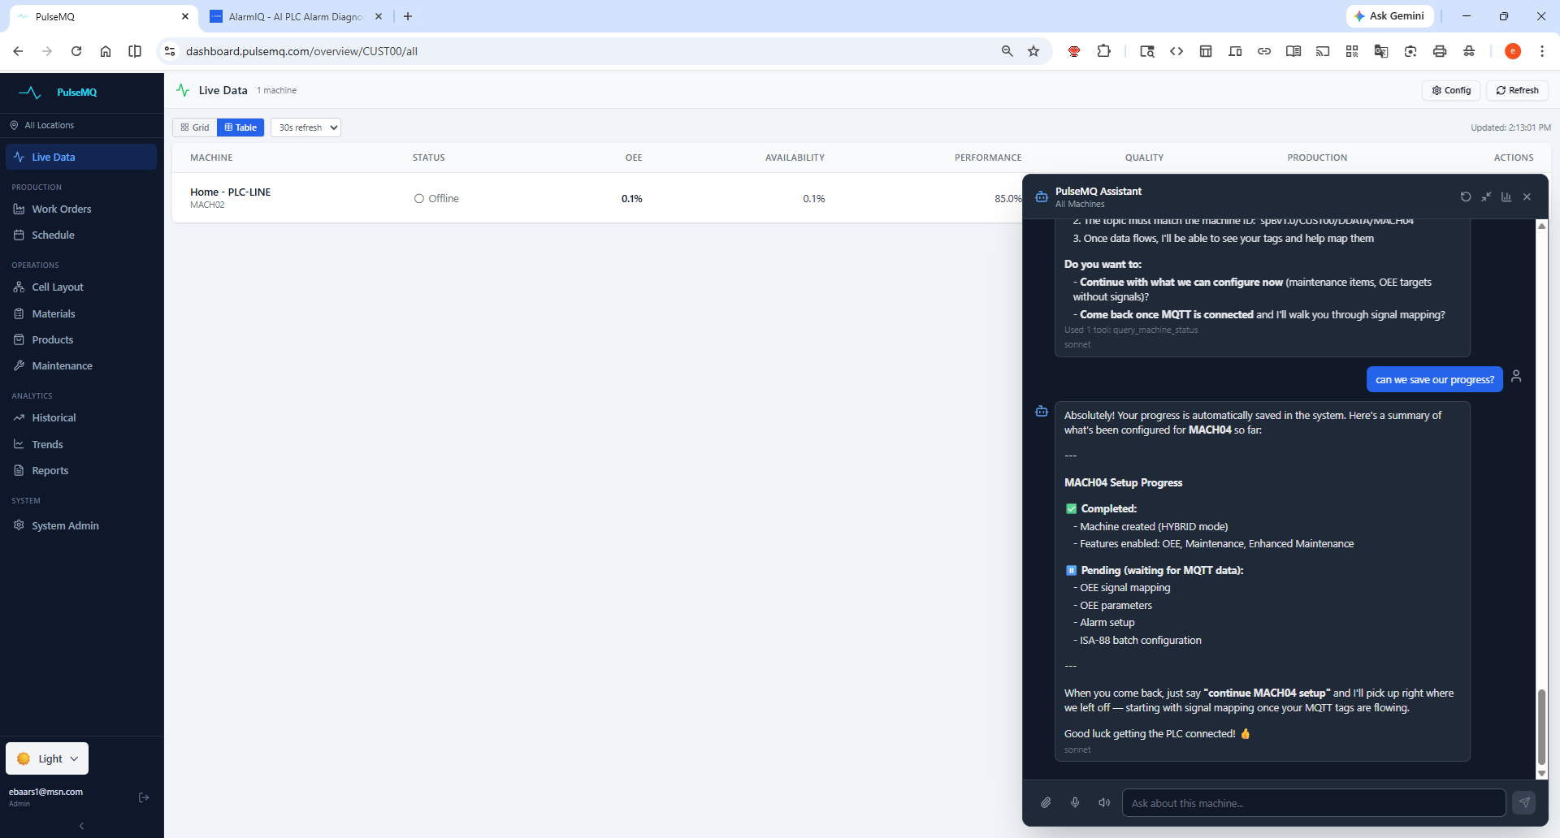The image size is (1560, 838).
Task: Collapse the sidebar with the chevron
Action: (81, 826)
